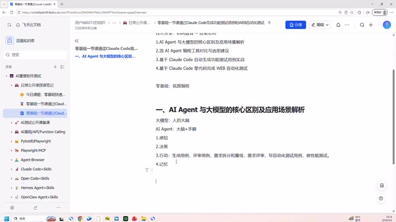Expand the Playwright-MCP node
396x222 pixels.
pos(11,150)
